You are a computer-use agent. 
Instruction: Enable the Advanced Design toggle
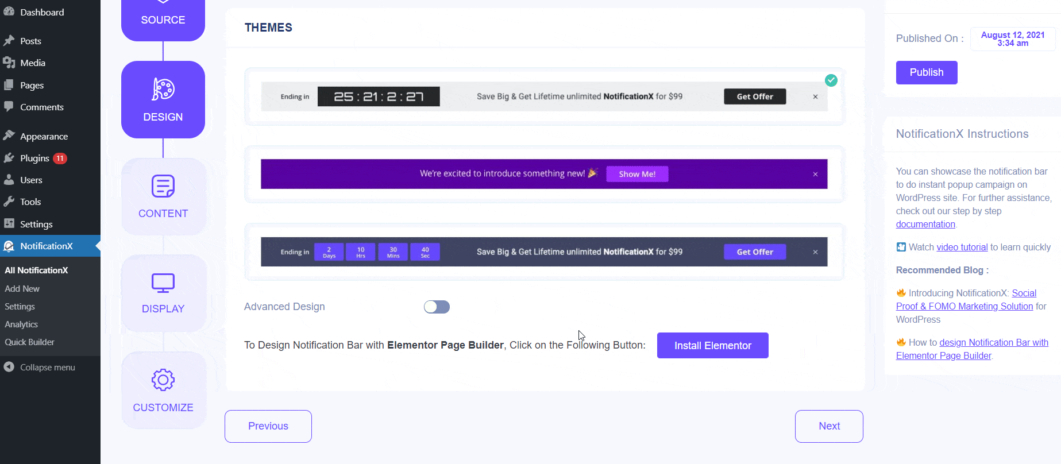tap(437, 307)
